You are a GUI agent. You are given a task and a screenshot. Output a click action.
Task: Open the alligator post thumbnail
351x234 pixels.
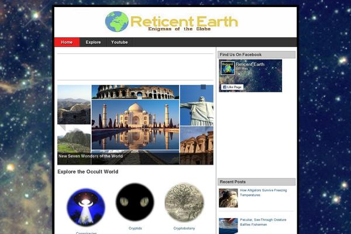(228, 198)
